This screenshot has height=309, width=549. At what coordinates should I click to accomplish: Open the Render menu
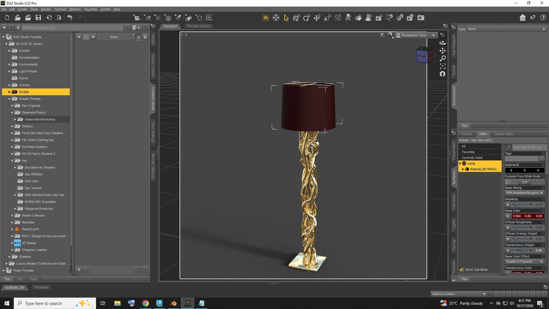46,9
